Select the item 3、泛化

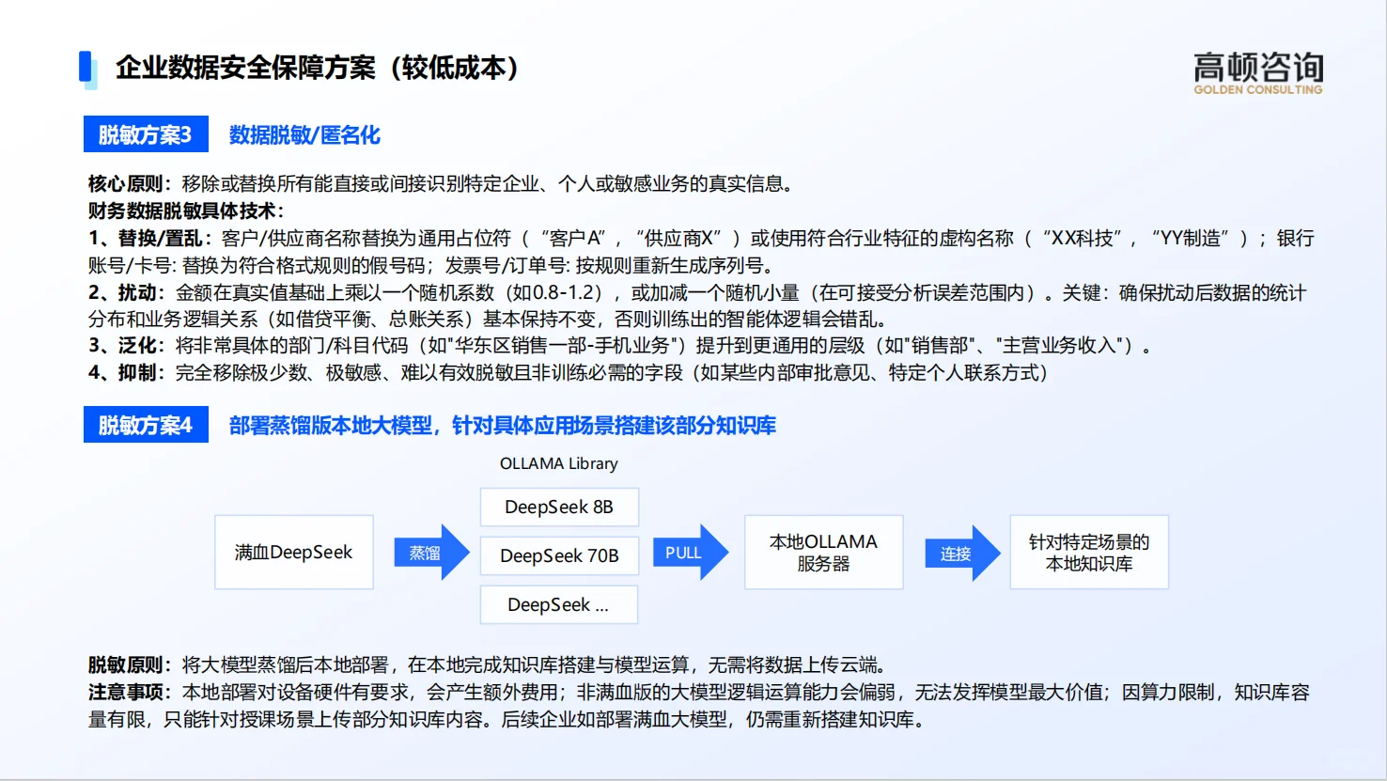pyautogui.click(x=621, y=346)
